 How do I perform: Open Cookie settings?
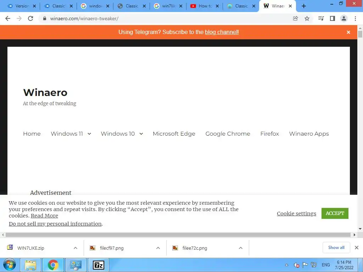[x=296, y=214]
